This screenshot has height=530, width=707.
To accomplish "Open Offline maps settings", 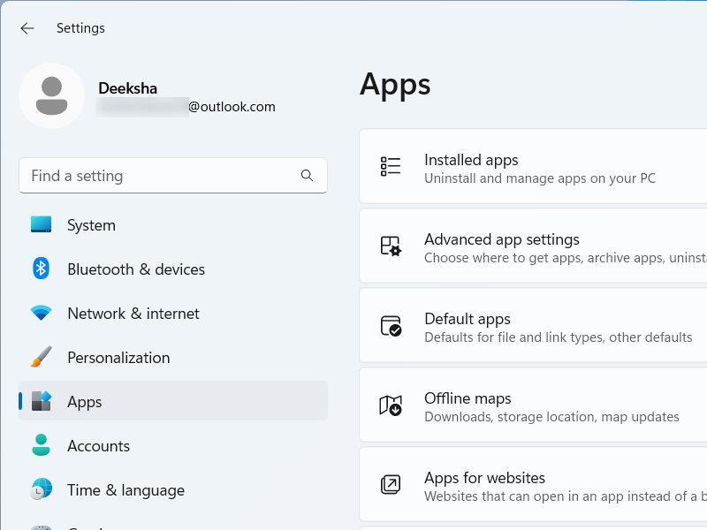I will pyautogui.click(x=530, y=405).
